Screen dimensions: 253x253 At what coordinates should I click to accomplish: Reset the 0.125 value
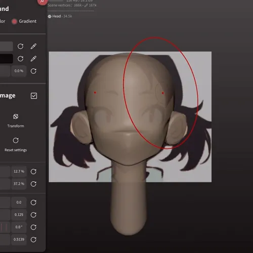[33, 215]
